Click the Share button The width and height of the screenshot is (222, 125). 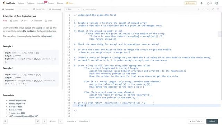49,21
